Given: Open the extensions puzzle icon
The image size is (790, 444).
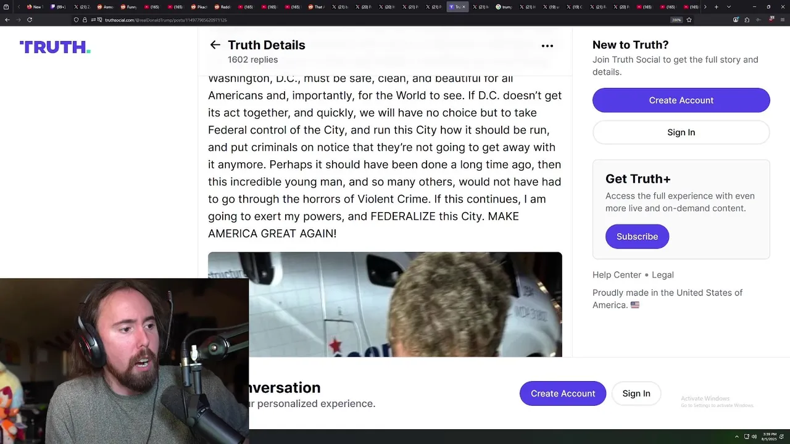Looking at the screenshot, I should tap(747, 20).
